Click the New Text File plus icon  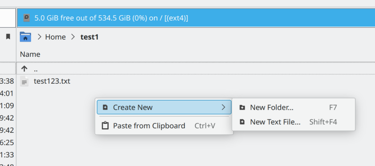[x=242, y=122]
